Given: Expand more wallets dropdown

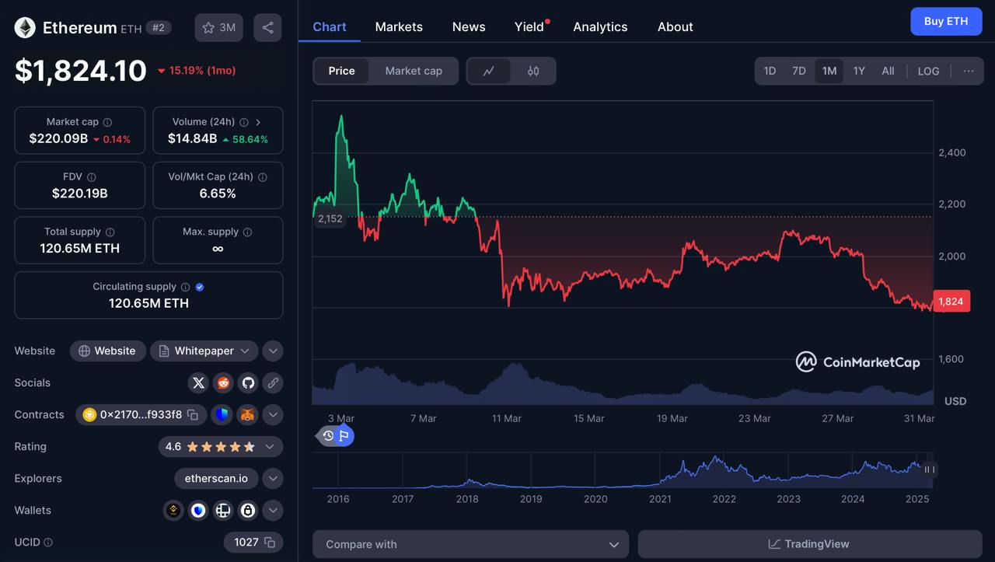Looking at the screenshot, I should 273,511.
